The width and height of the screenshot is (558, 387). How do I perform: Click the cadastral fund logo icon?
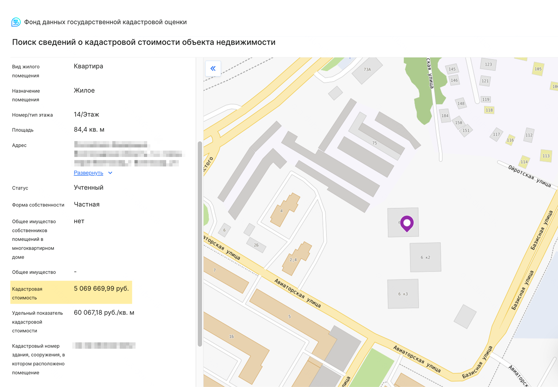tap(16, 22)
